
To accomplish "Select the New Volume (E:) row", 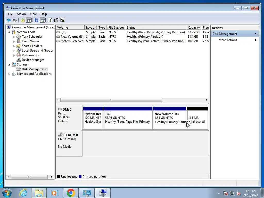I will pyautogui.click(x=132, y=37).
